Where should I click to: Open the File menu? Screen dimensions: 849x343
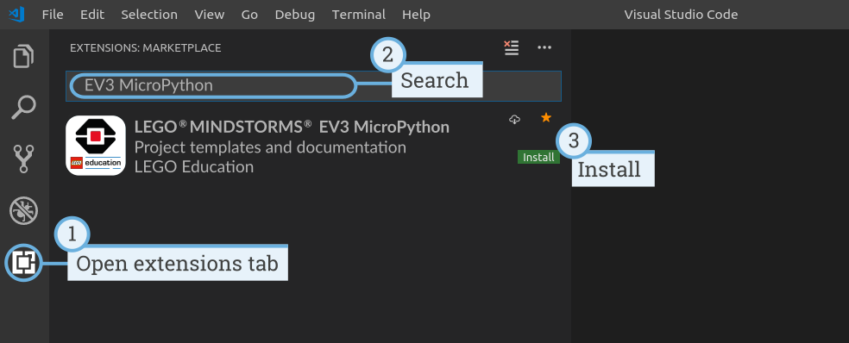[x=53, y=15]
